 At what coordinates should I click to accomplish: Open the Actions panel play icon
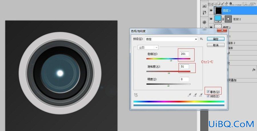click(x=204, y=6)
